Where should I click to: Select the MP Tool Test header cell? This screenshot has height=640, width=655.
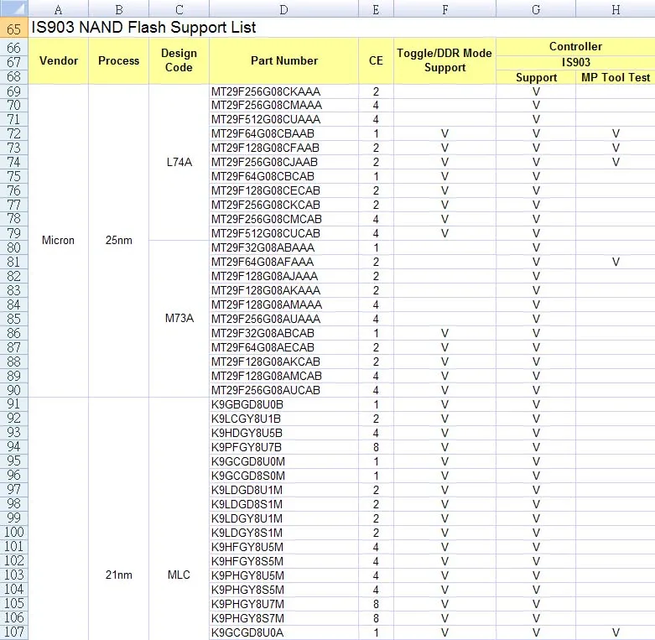point(616,77)
